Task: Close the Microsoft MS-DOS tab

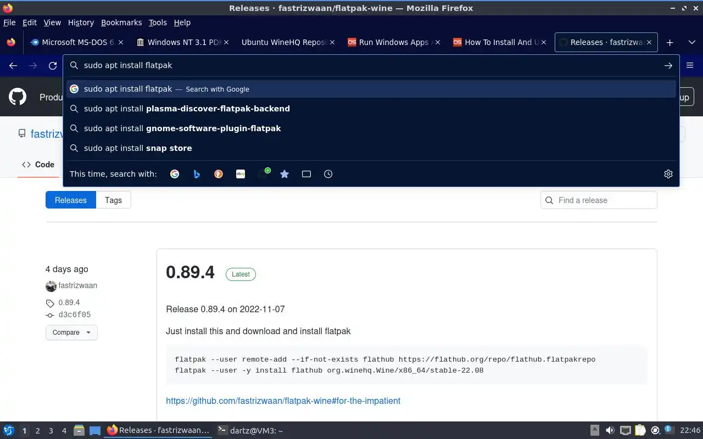Action: click(x=121, y=42)
